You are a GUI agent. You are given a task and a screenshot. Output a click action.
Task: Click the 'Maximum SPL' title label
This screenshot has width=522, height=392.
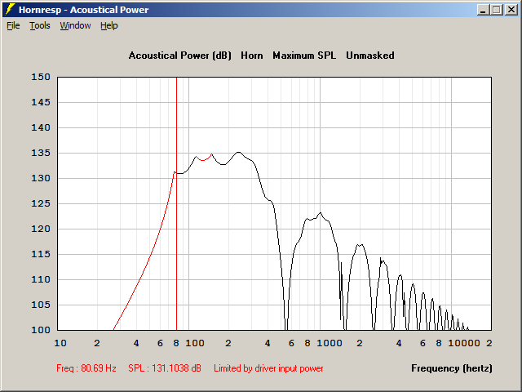(x=304, y=56)
